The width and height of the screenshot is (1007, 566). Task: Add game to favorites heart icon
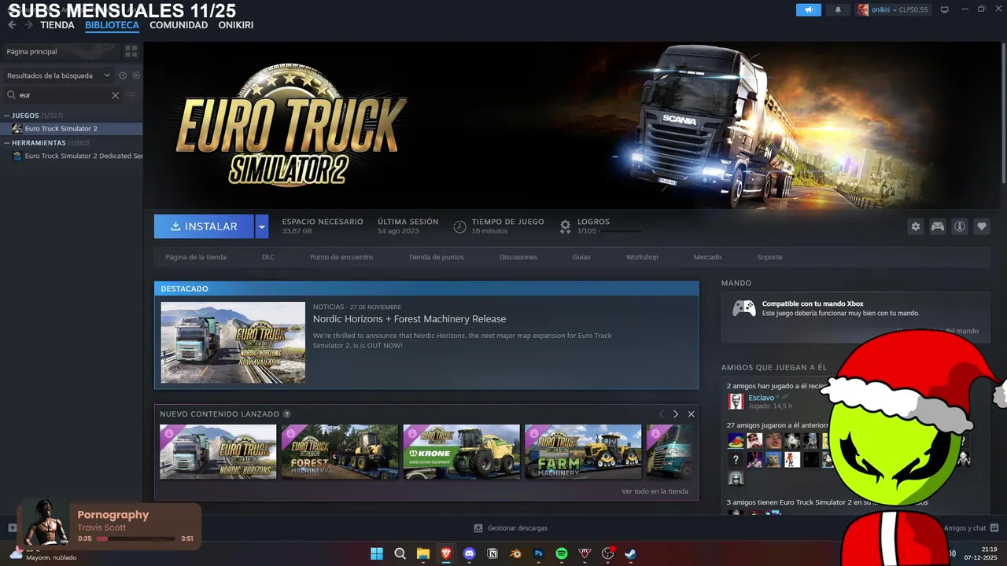coord(982,226)
